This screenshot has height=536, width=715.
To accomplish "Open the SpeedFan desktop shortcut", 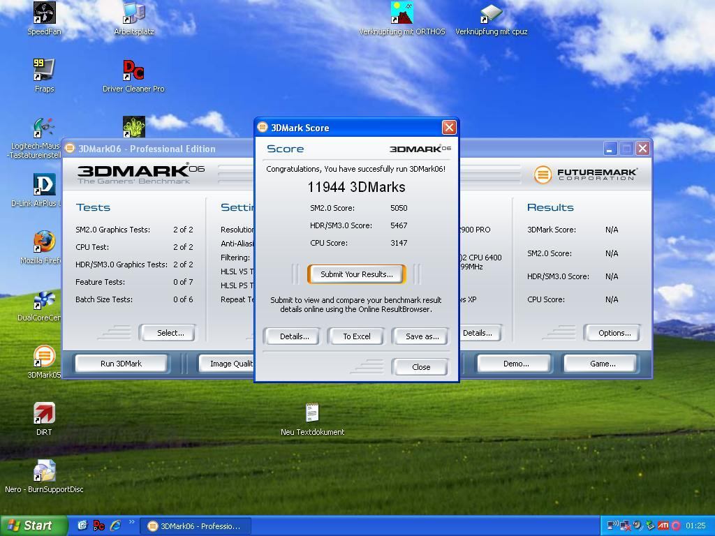I will (44, 18).
